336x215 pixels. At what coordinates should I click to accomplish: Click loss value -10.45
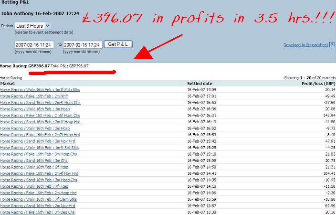[330, 180]
